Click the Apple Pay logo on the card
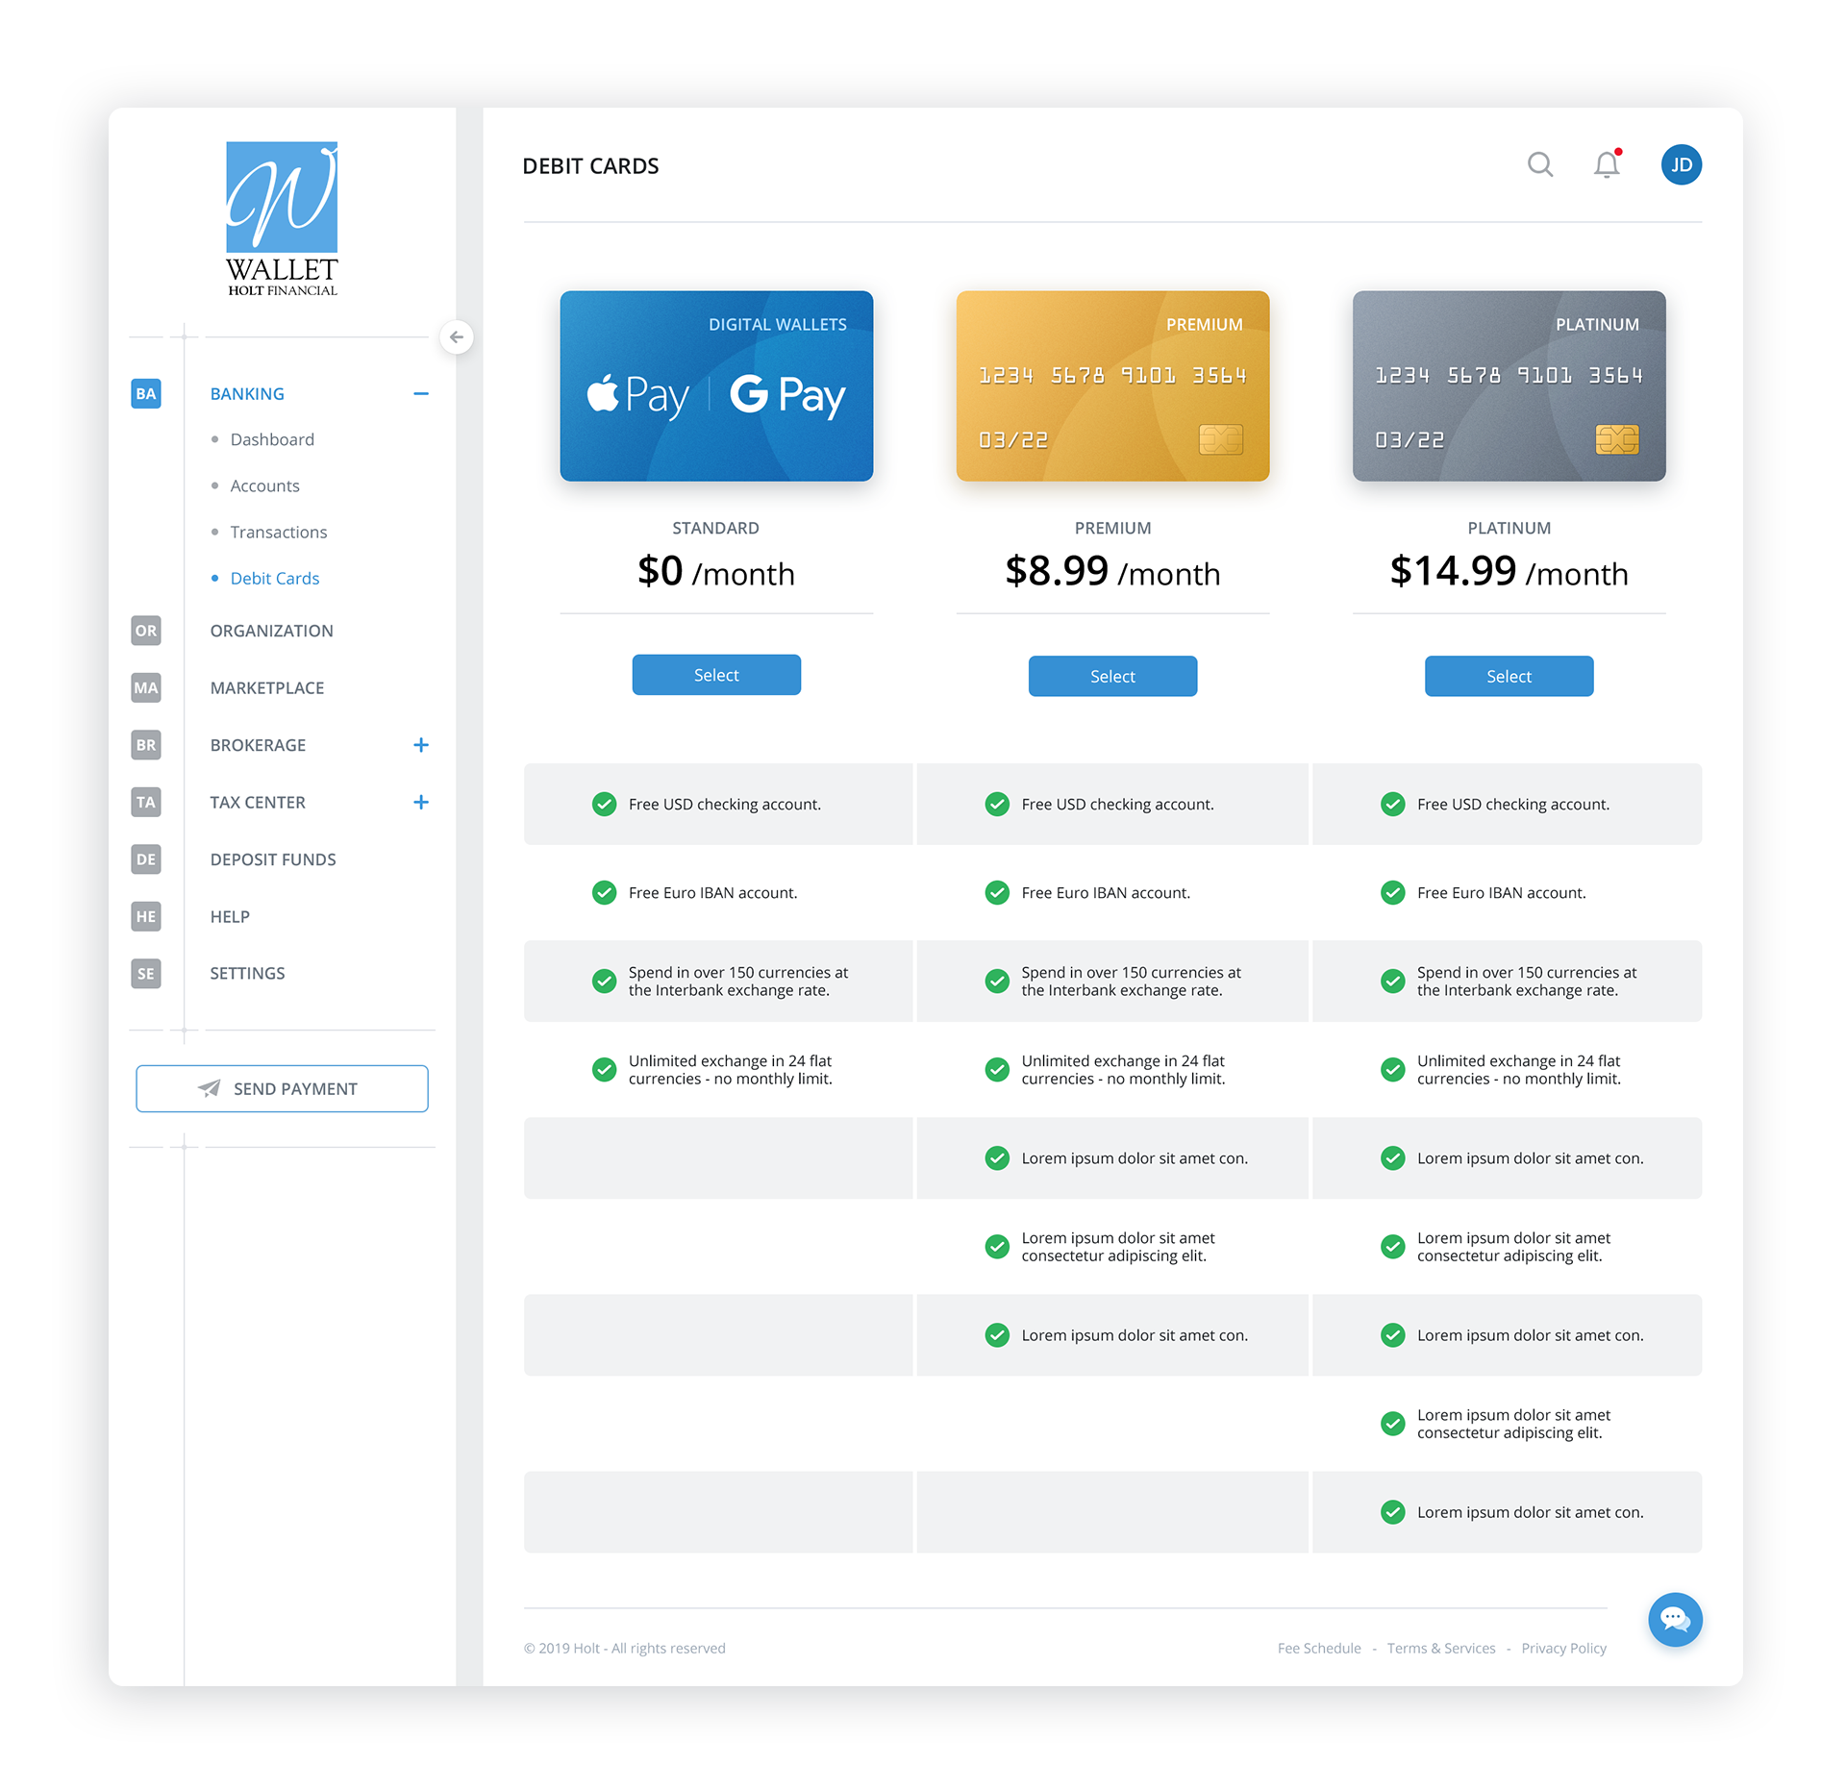The height and width of the screenshot is (1790, 1846). (x=637, y=395)
